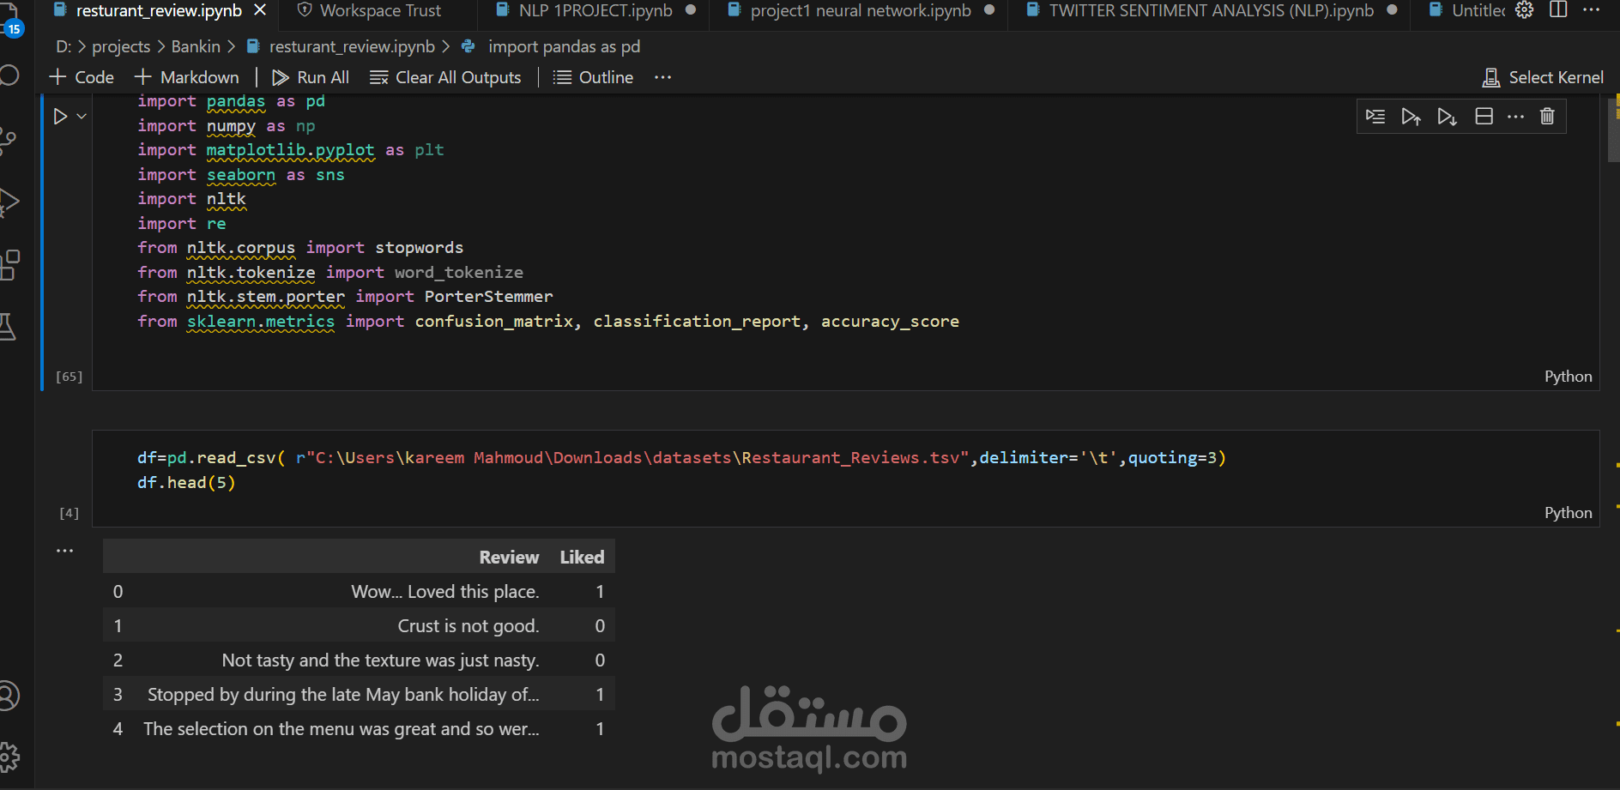Close the resturant_review.ipynb tab
The height and width of the screenshot is (790, 1620).
click(x=260, y=10)
